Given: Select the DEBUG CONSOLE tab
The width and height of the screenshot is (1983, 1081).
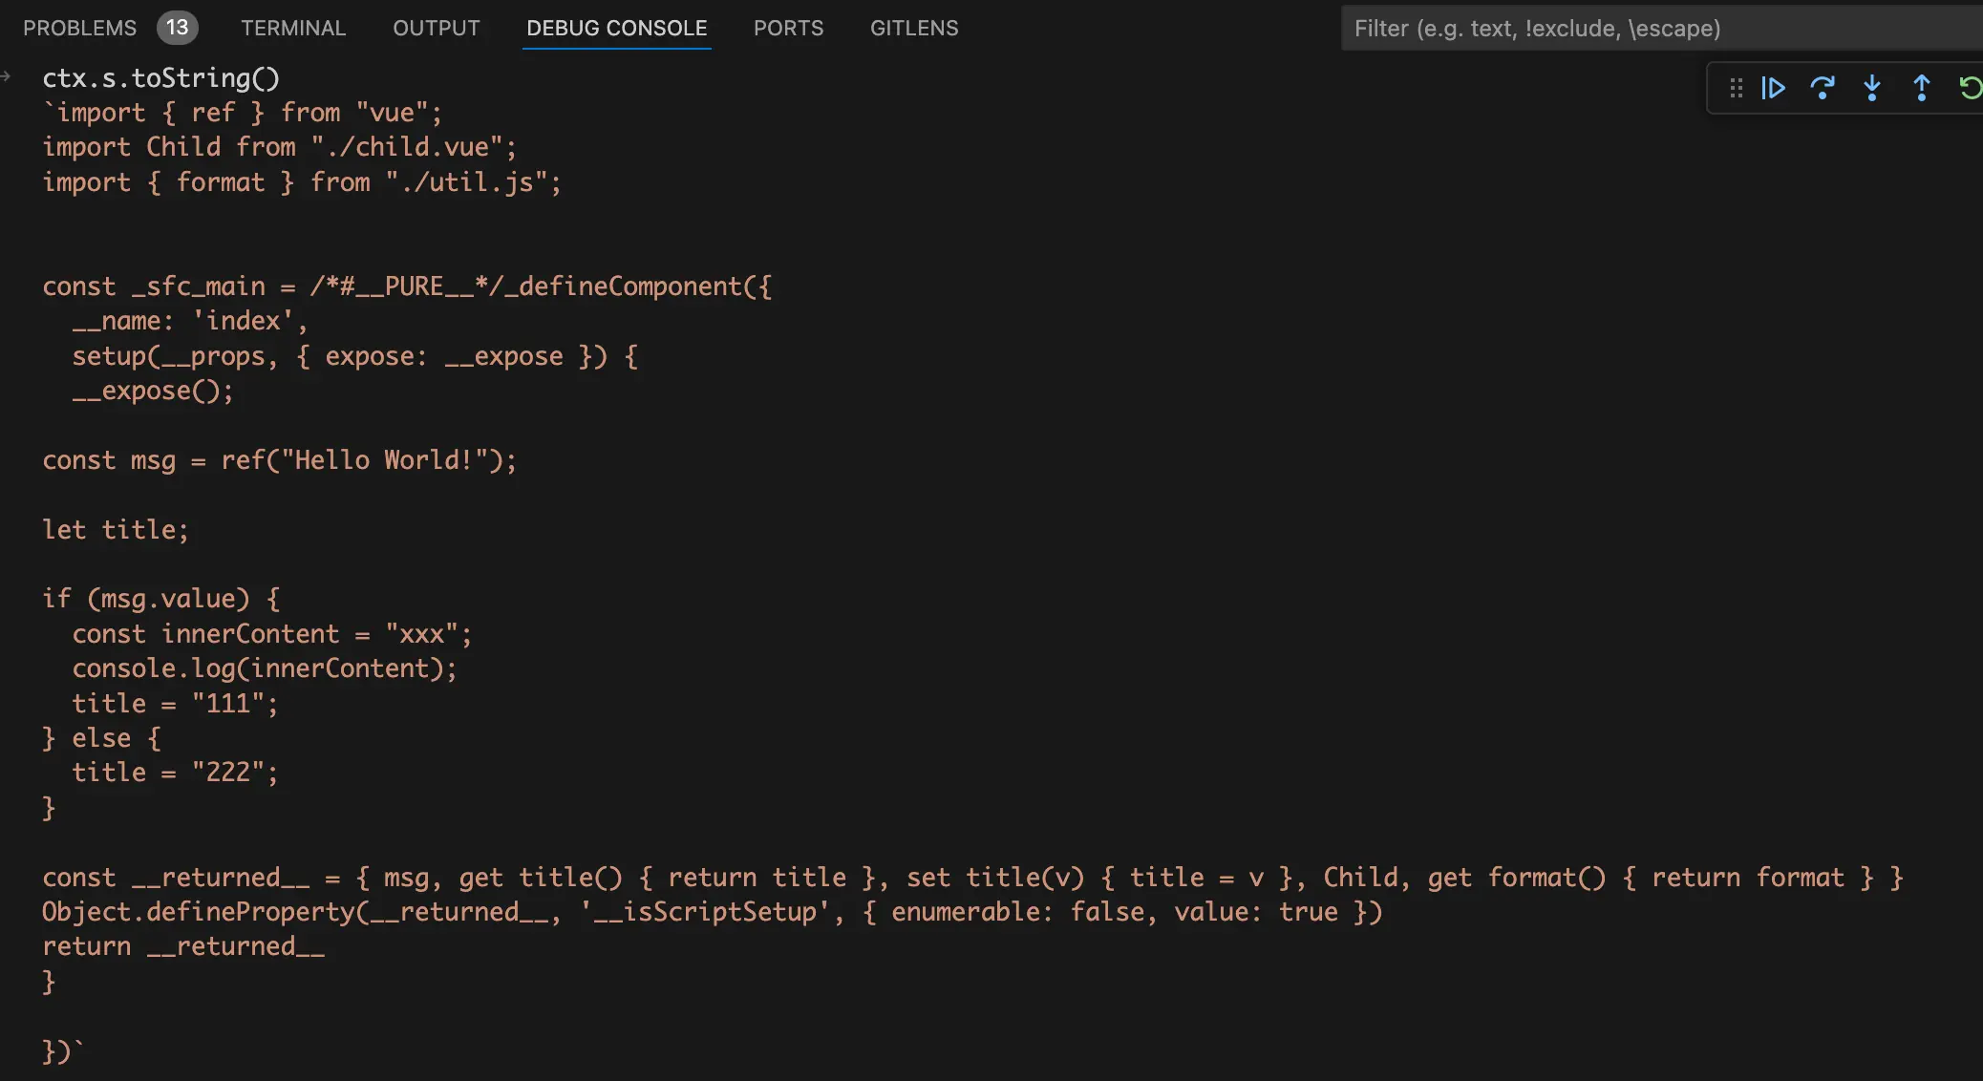Looking at the screenshot, I should pyautogui.click(x=616, y=28).
